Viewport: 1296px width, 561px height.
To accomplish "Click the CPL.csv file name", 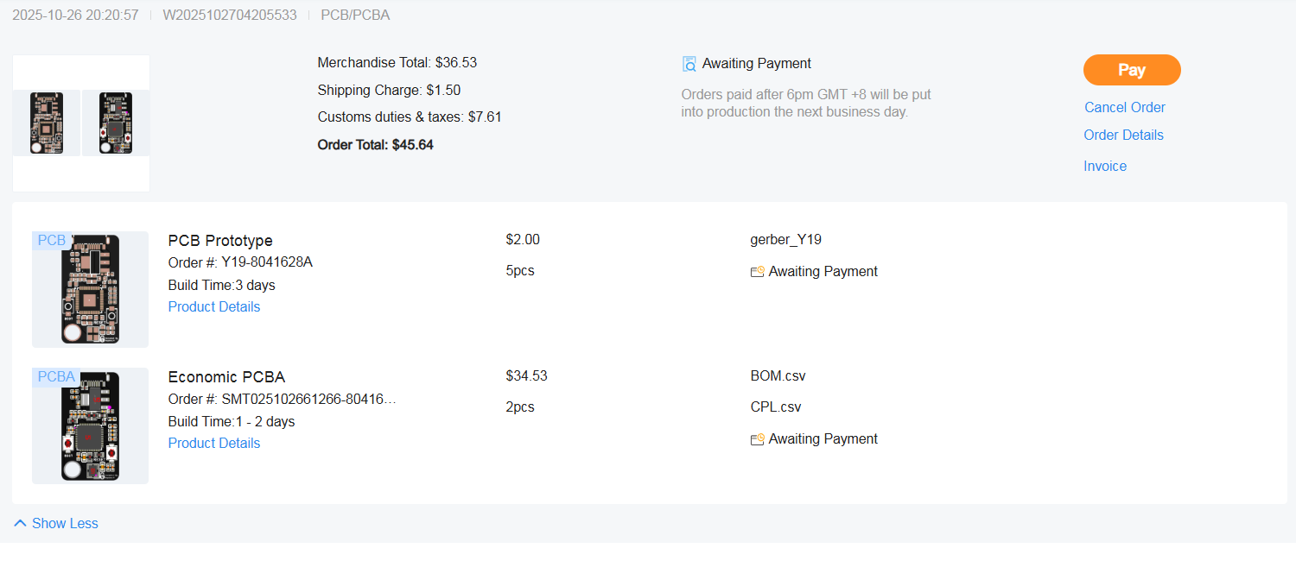I will pyautogui.click(x=776, y=407).
